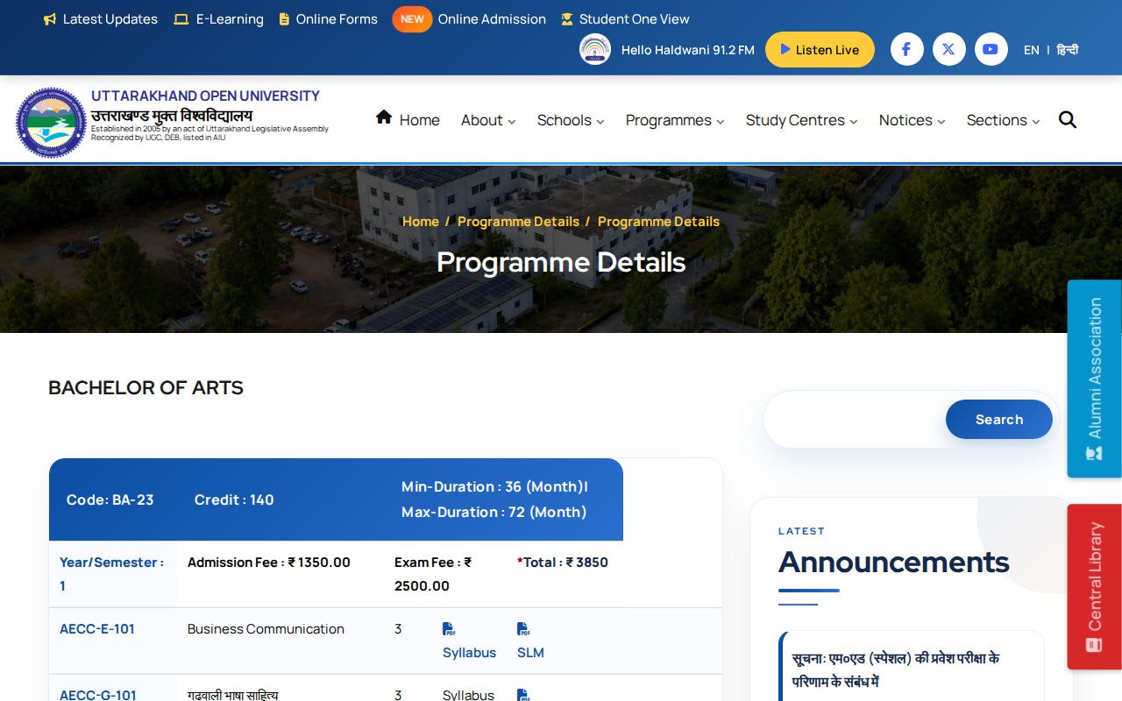Click the Hello Haldwani radio logo
The image size is (1122, 701).
[x=595, y=49]
